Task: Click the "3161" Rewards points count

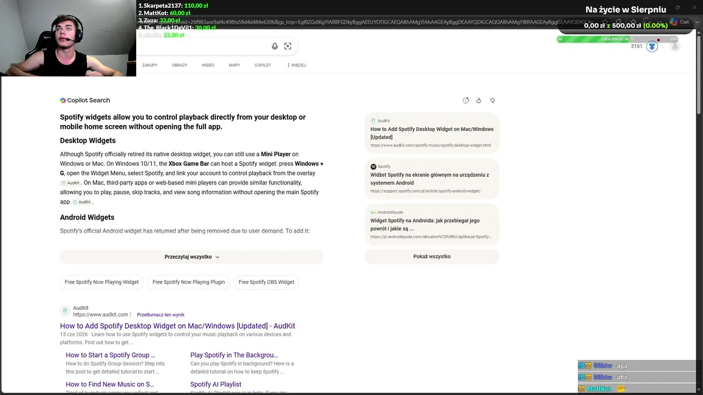Action: [x=637, y=47]
